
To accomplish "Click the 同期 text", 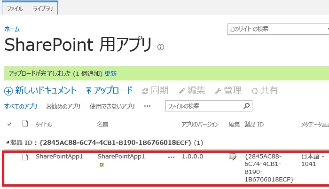I will (160, 91).
